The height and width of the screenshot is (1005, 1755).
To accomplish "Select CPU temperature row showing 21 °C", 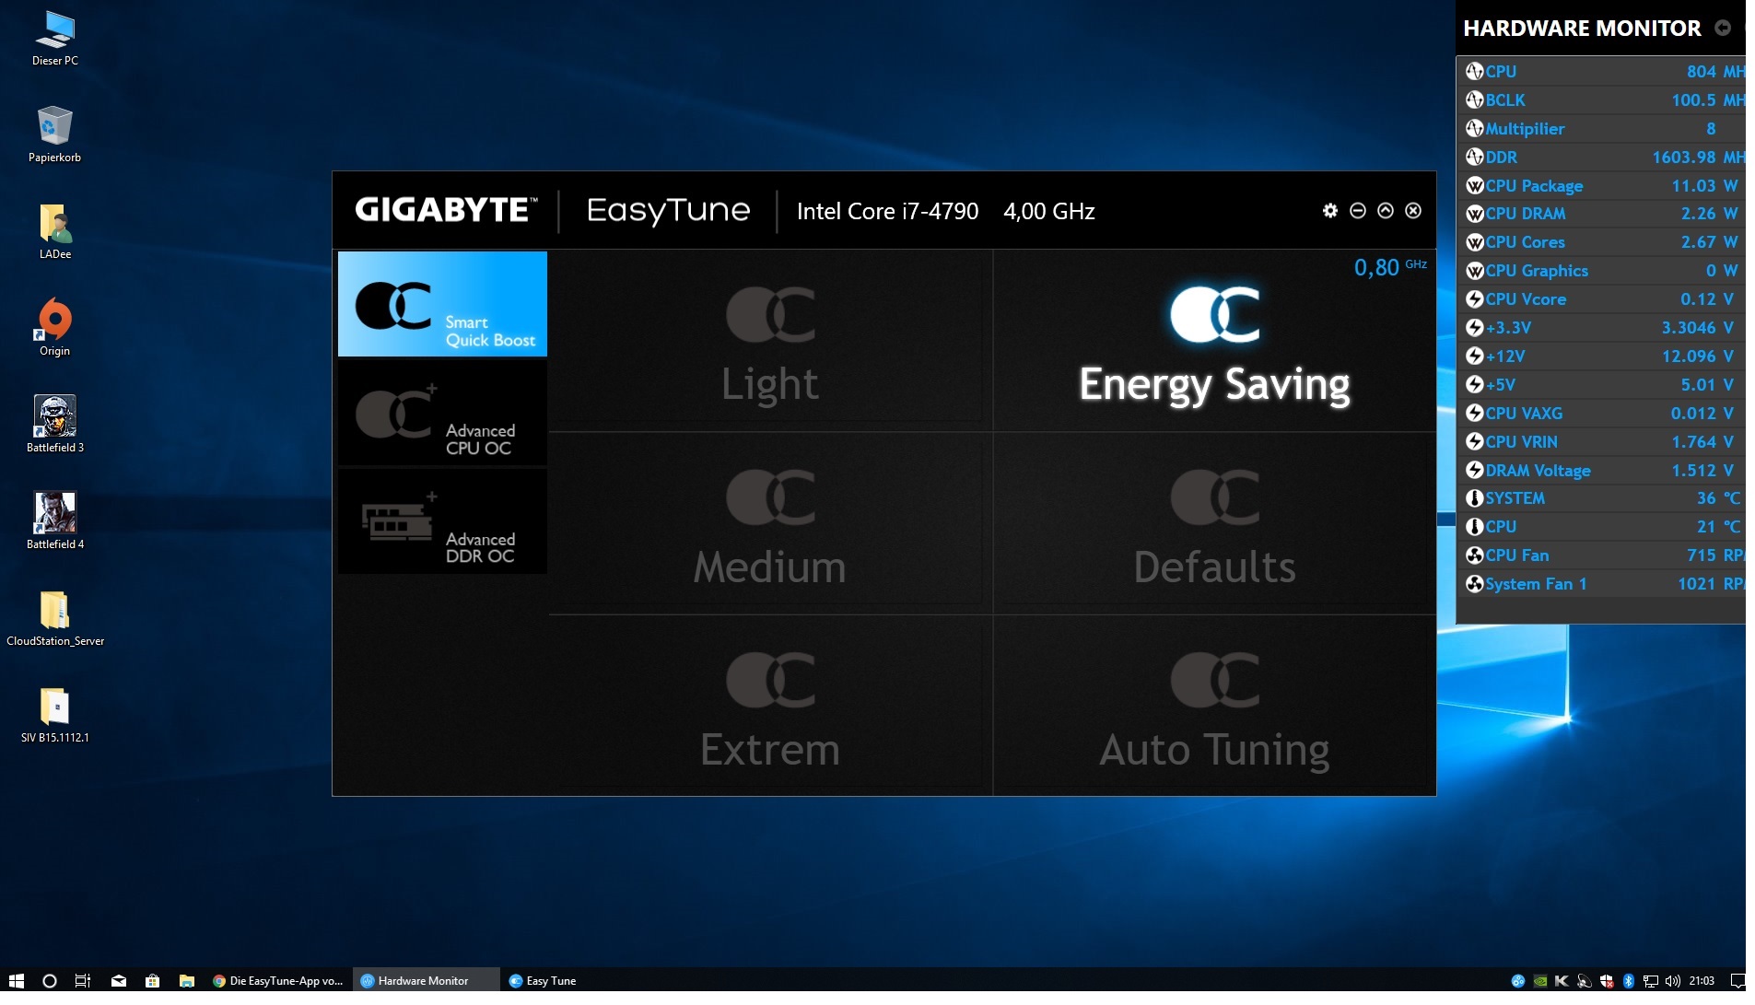I will [1603, 527].
